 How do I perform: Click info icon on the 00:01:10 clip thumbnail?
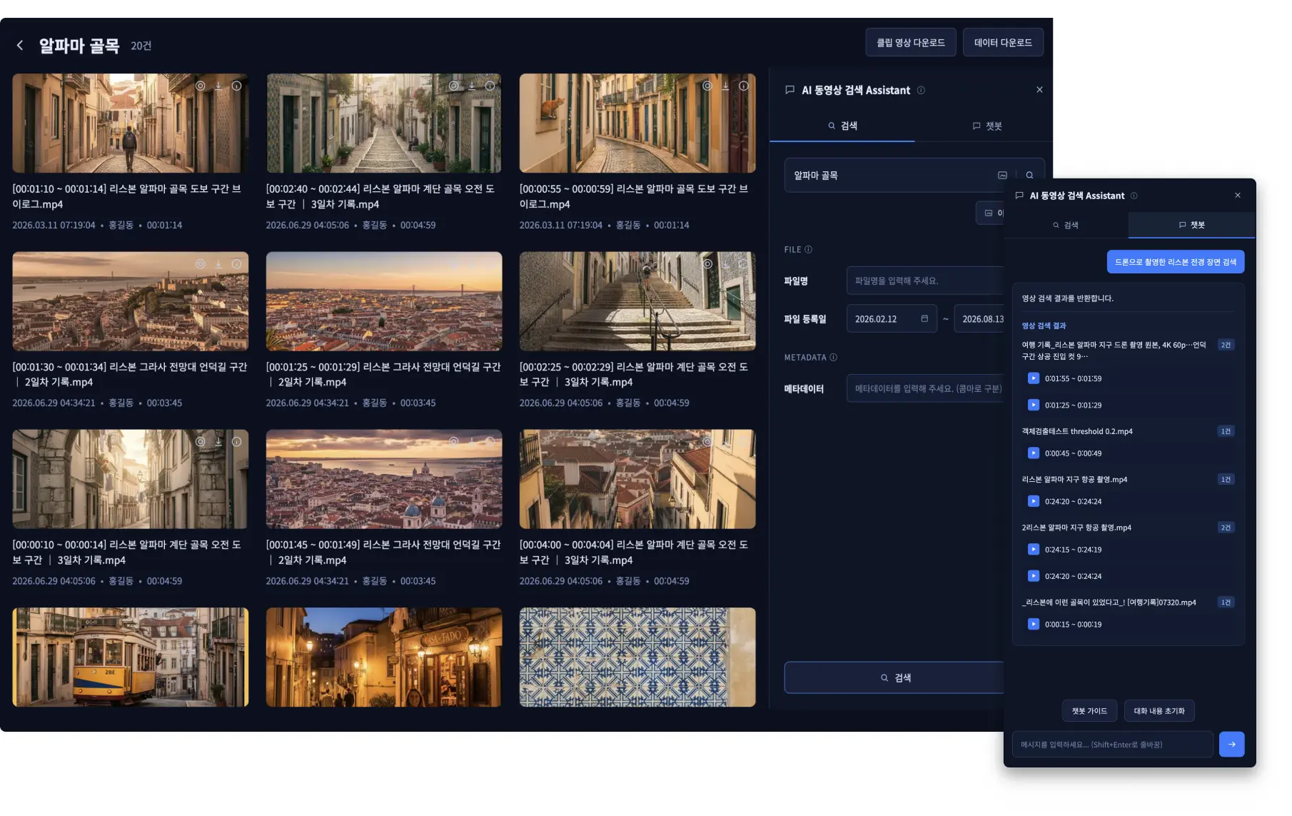(236, 86)
